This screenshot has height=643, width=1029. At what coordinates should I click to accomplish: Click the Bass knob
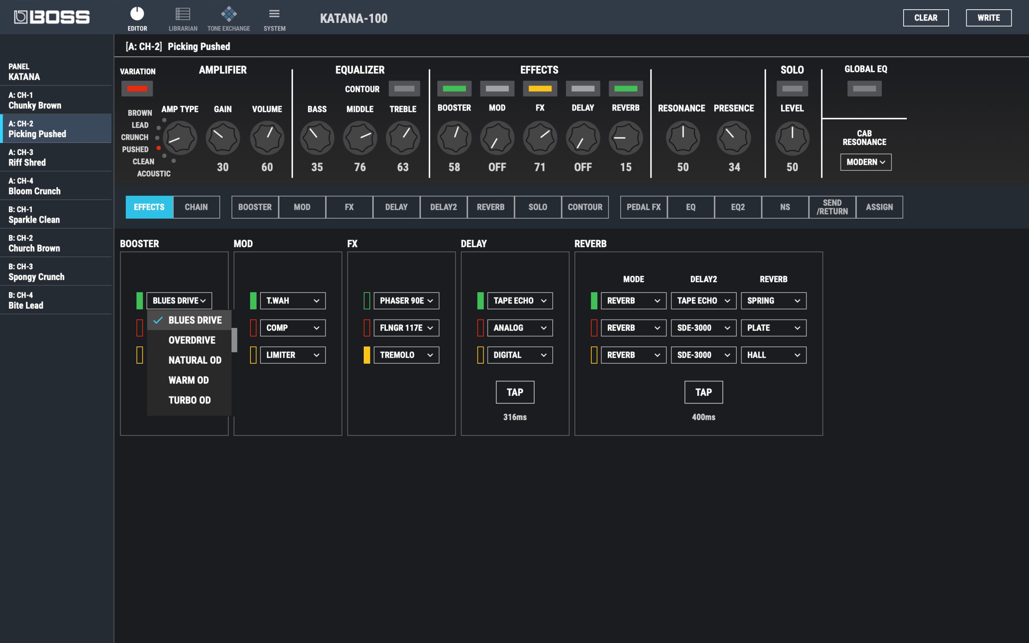(x=317, y=138)
